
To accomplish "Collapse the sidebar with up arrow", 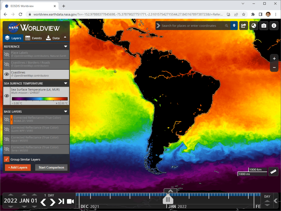I will [x=65, y=37].
